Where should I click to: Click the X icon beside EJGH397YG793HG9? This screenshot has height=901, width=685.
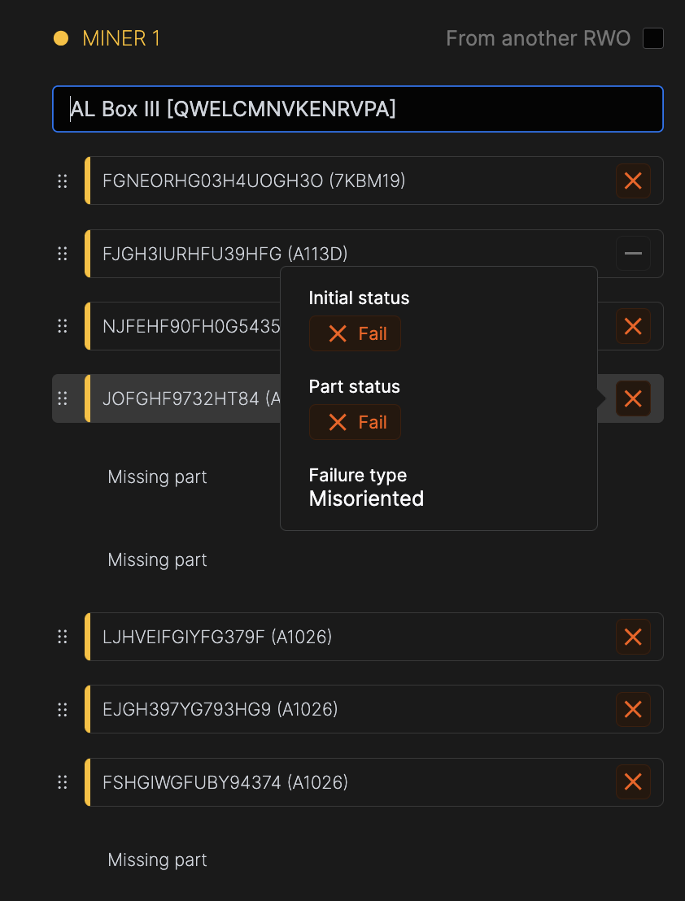pos(633,709)
